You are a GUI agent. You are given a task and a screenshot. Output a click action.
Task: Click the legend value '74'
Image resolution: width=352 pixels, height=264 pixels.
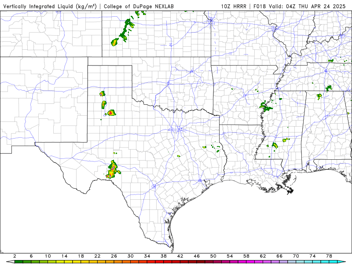(312, 256)
